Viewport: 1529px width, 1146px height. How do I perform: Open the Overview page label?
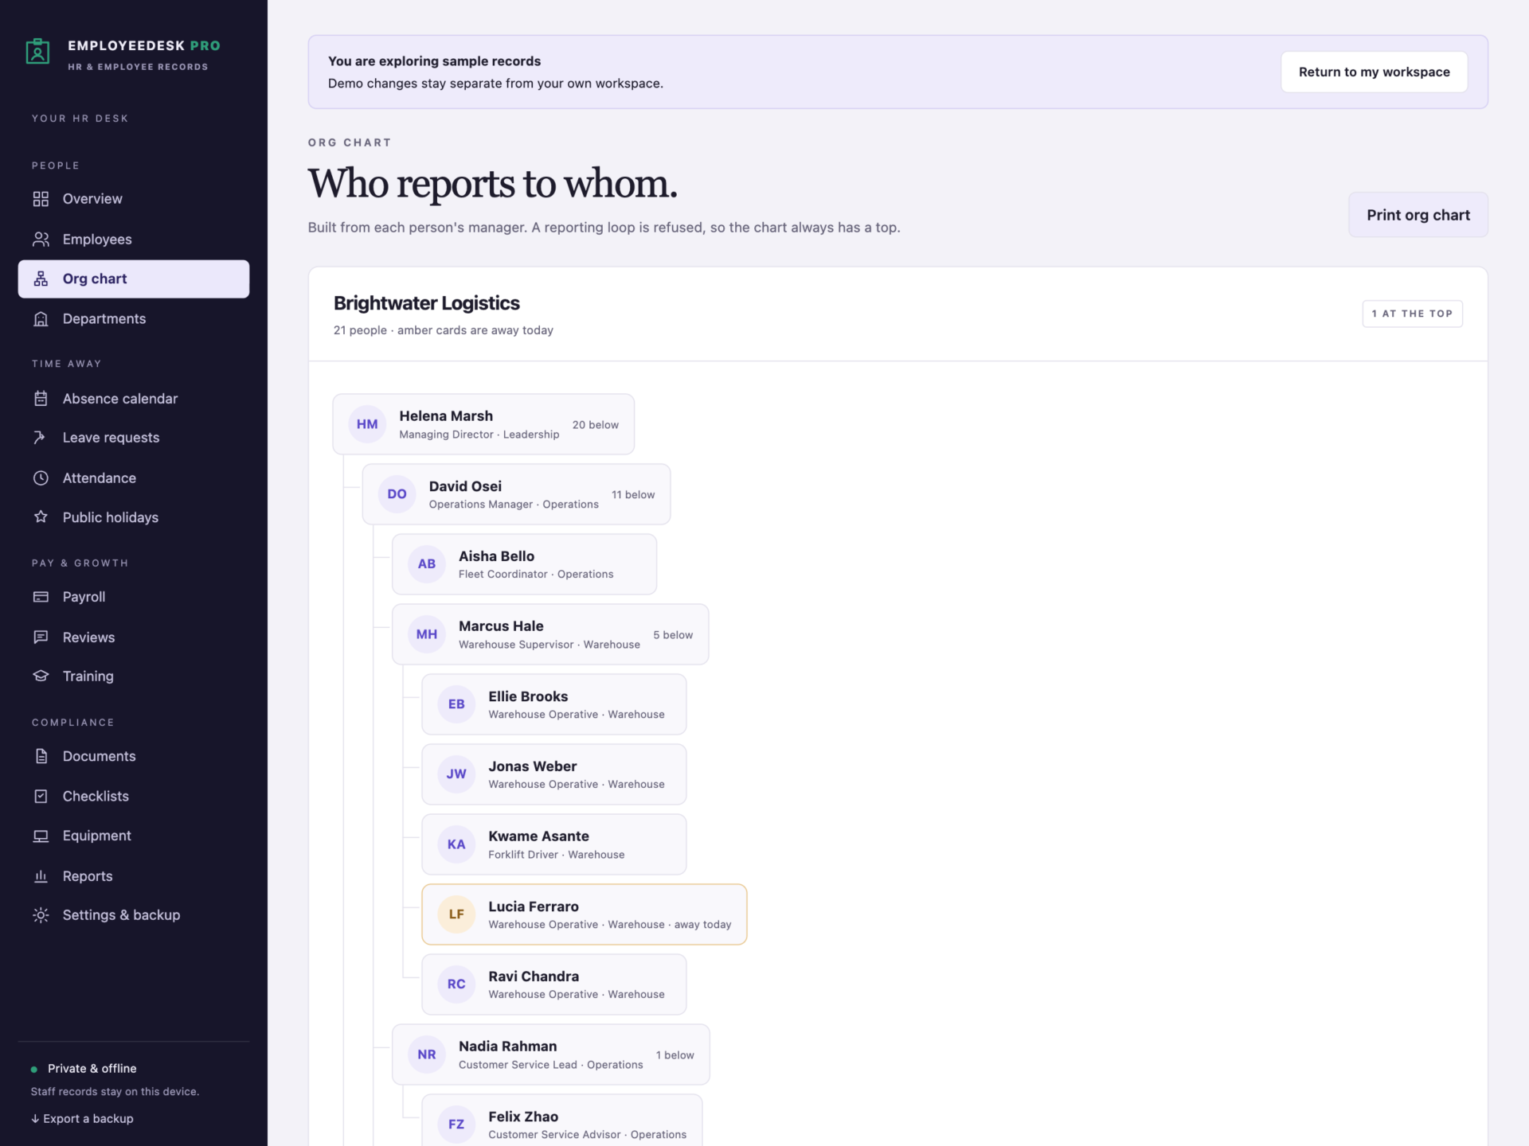92,199
